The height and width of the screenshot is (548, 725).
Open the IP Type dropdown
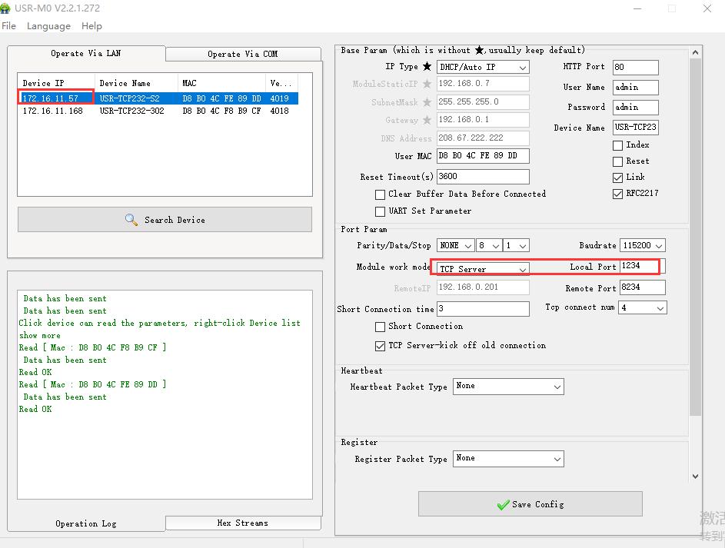pos(483,67)
